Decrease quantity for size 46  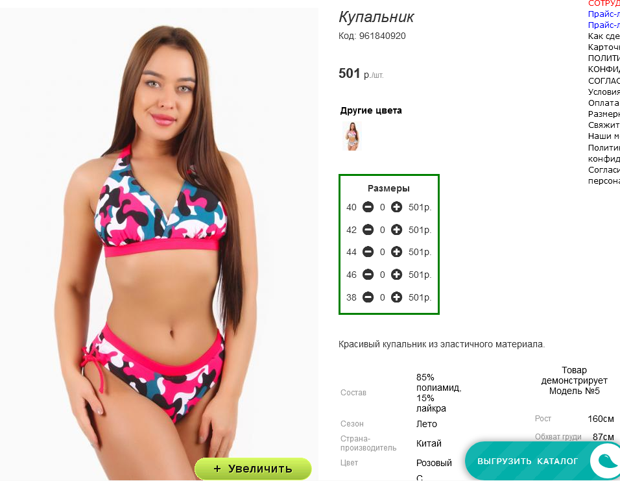(x=368, y=275)
